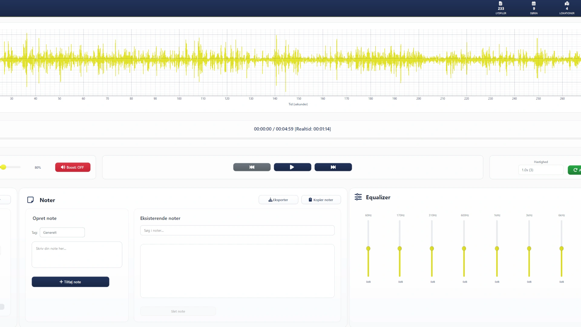Viewport: 581px width, 327px height.
Task: Click the Skriv din note her text area
Action: 77,254
